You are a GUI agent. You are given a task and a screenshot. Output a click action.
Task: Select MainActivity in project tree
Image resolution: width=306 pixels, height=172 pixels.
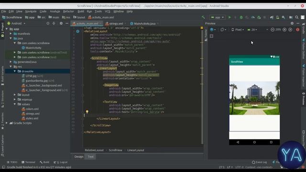(x=33, y=48)
